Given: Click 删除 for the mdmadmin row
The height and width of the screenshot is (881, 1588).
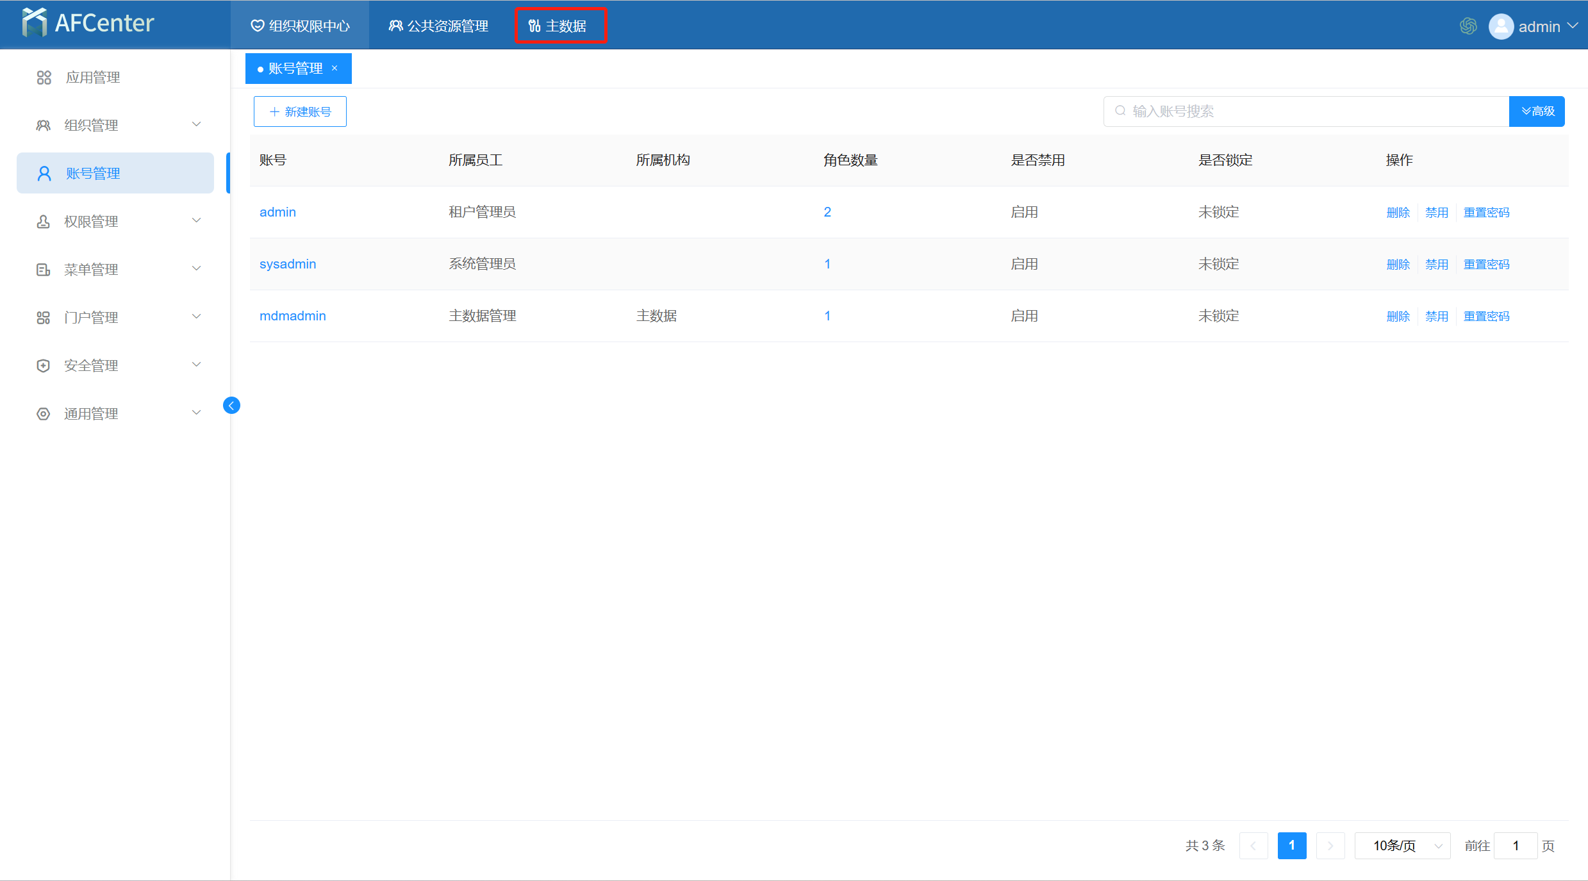Looking at the screenshot, I should pyautogui.click(x=1398, y=317).
